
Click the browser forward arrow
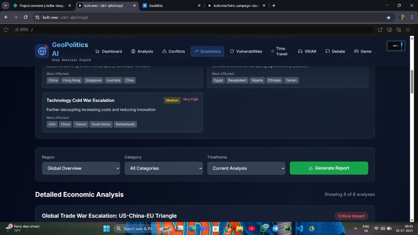point(16,17)
